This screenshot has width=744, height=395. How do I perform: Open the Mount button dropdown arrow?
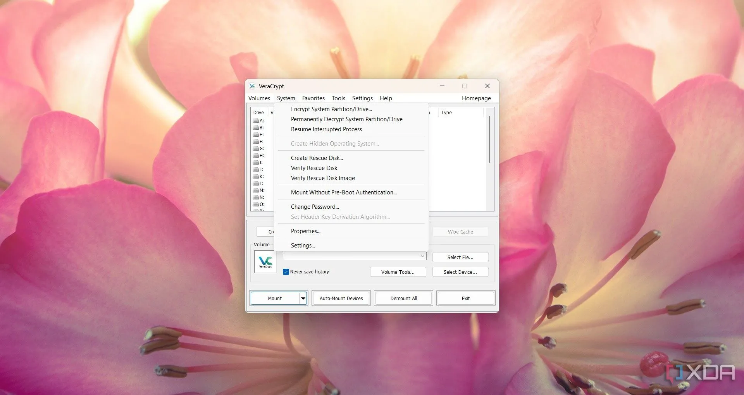tap(303, 298)
